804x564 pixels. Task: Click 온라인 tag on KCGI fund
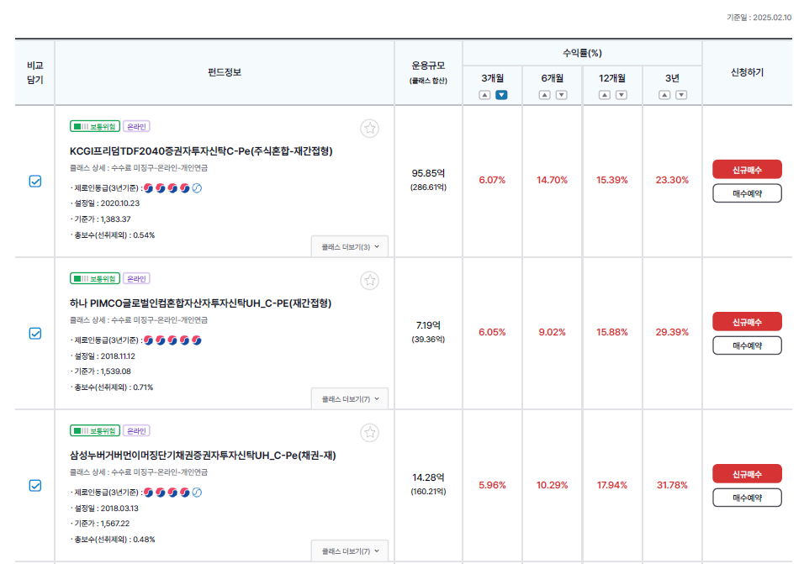tap(136, 127)
